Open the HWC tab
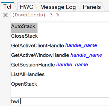This screenshot has width=109, height=106. [x=26, y=7]
